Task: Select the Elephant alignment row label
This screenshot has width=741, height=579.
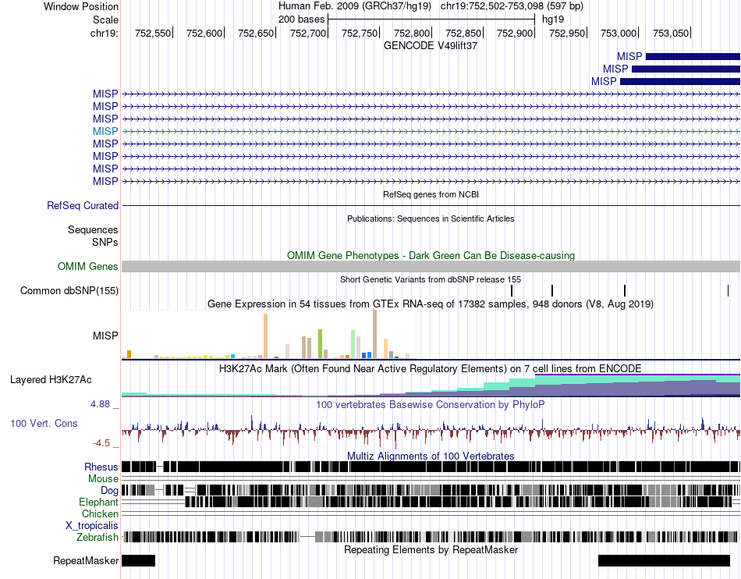Action: (x=98, y=502)
